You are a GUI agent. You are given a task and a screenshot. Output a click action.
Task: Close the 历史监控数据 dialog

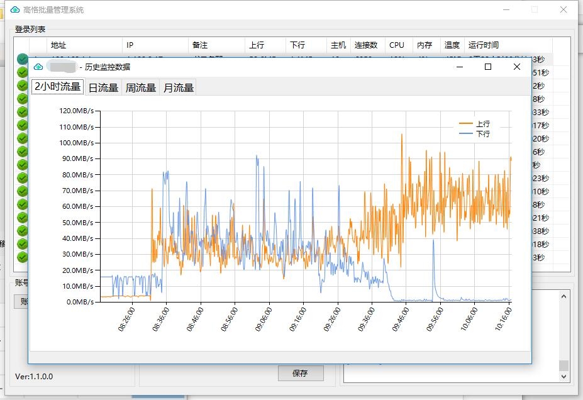click(517, 67)
